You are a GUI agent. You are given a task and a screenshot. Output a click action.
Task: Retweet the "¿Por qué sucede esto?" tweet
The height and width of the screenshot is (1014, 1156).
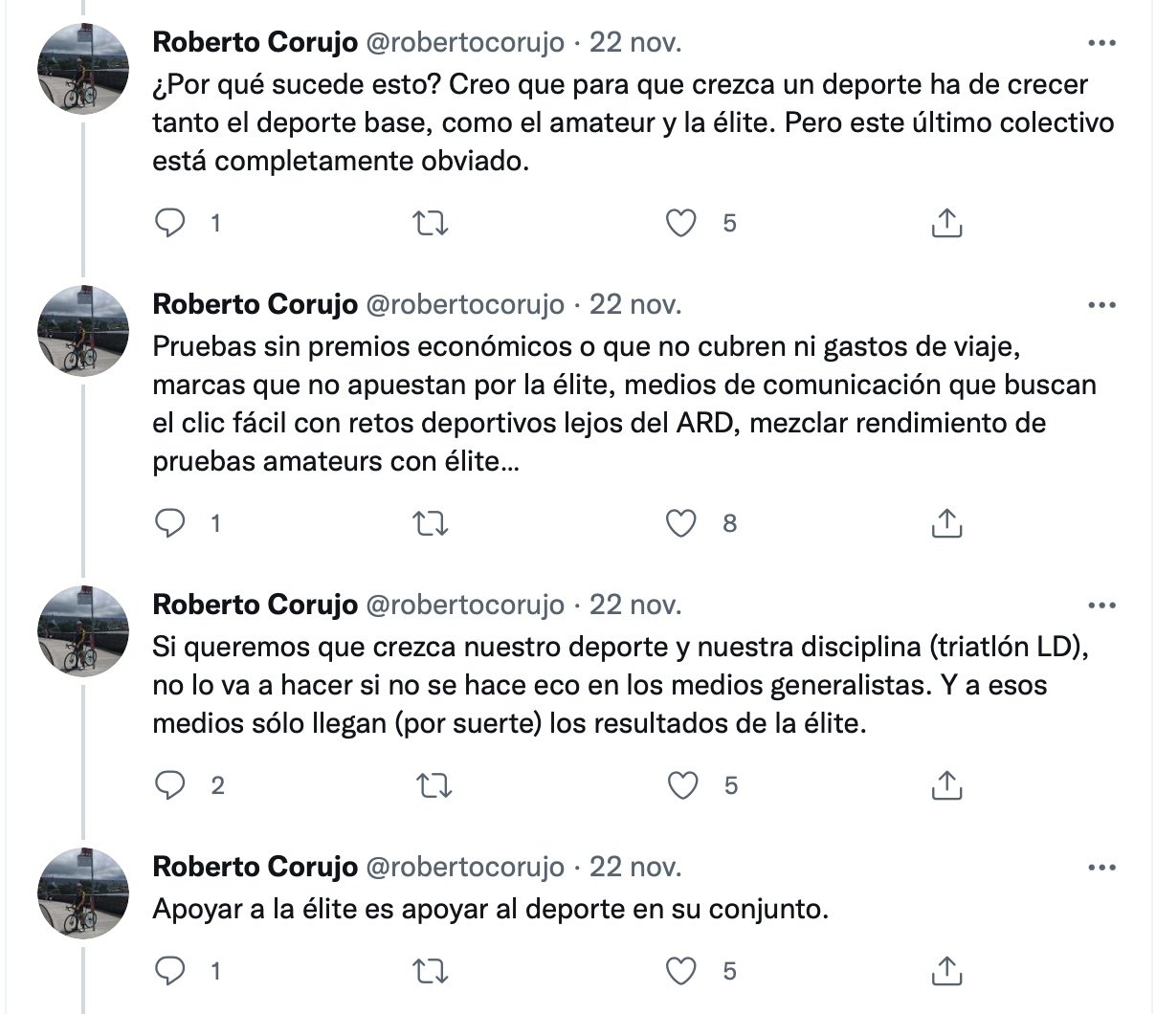[430, 223]
